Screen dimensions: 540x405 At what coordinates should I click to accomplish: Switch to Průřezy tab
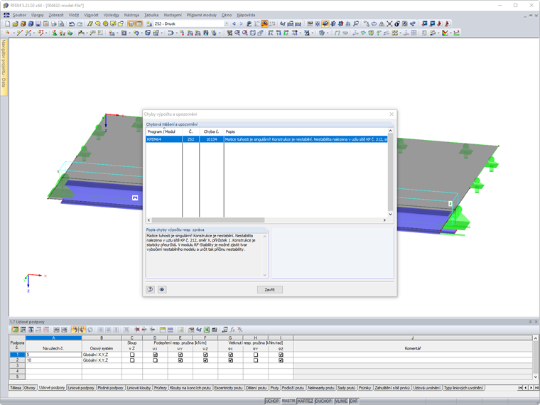pos(160,388)
